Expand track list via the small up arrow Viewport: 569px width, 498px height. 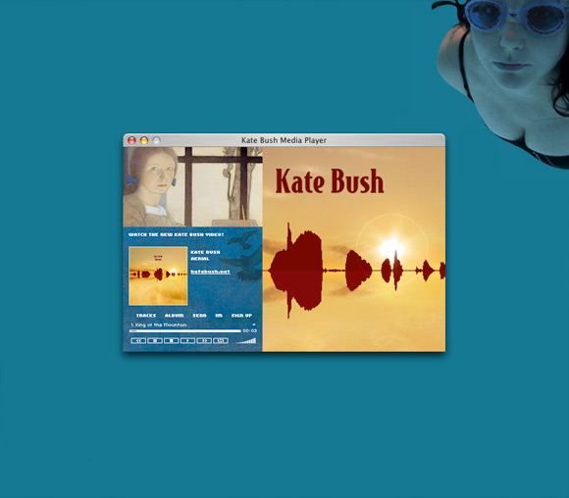[254, 324]
